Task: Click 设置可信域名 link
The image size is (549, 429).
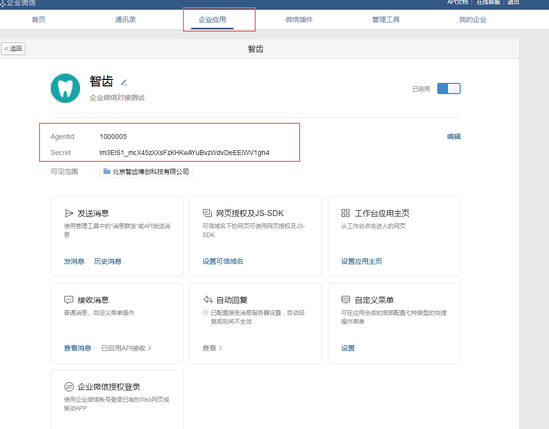Action: point(223,261)
